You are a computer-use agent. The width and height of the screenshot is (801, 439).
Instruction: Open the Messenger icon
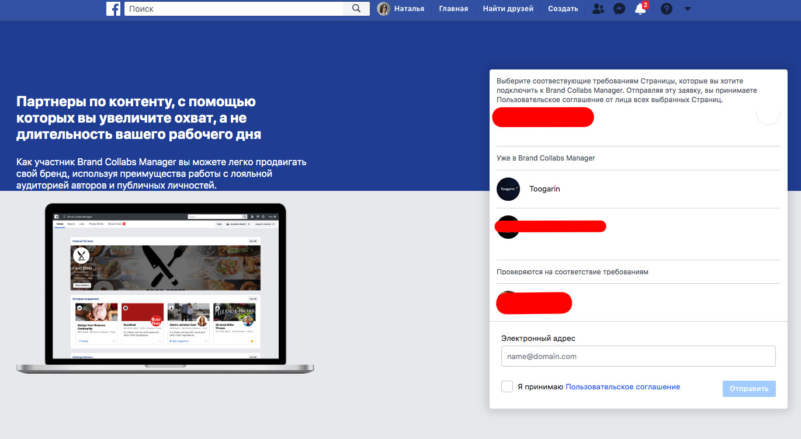[x=619, y=9]
